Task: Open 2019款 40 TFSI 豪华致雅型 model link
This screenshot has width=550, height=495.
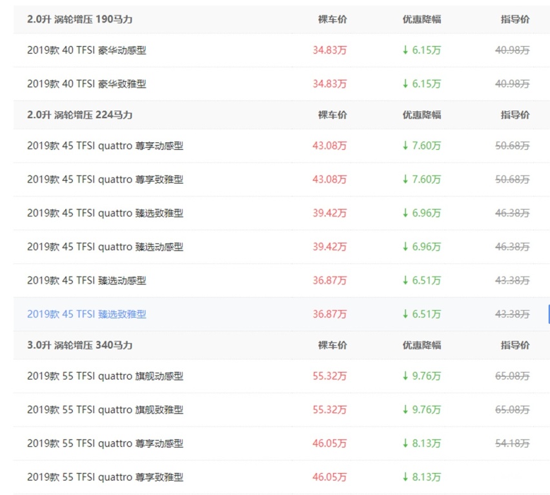Action: (x=87, y=84)
